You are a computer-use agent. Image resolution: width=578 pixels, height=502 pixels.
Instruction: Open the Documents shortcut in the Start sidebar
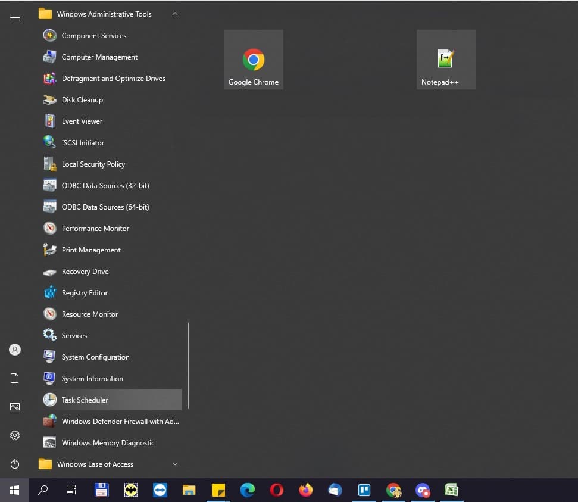click(15, 378)
